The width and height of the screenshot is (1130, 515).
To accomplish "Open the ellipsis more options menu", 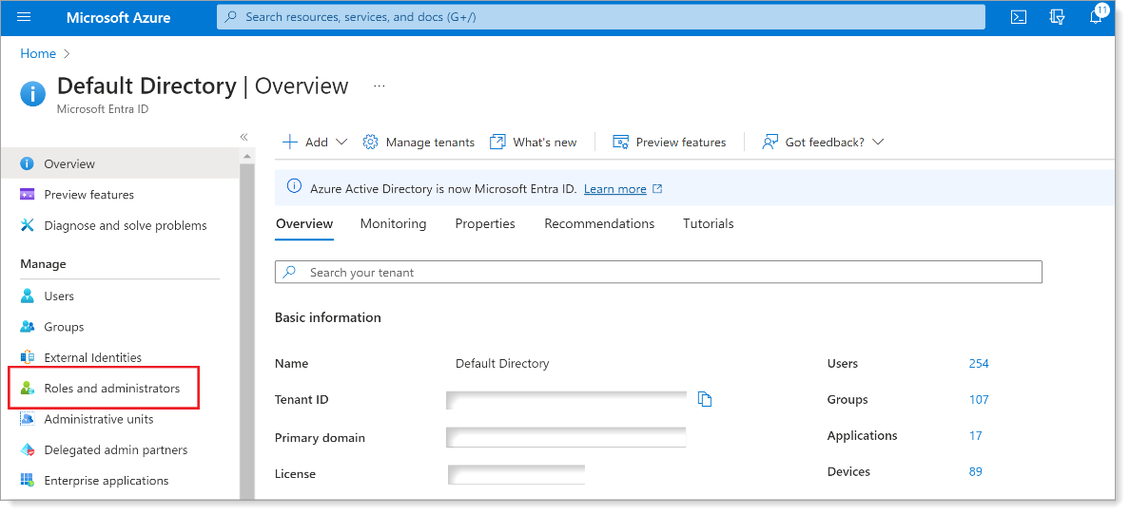I will click(x=380, y=86).
